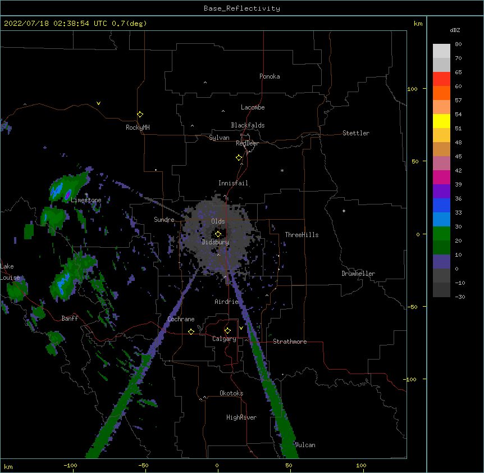The width and height of the screenshot is (484, 473).
Task: Select the magenta 42-39 dBZ legend swatch
Action: click(x=441, y=178)
